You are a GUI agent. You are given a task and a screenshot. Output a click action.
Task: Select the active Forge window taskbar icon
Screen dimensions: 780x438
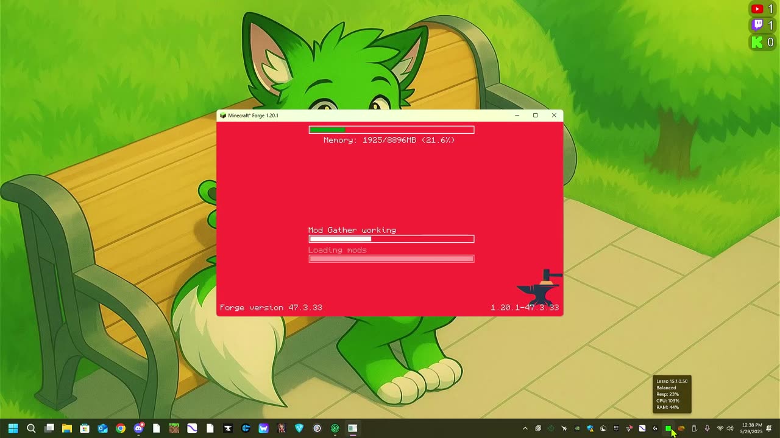tap(353, 428)
